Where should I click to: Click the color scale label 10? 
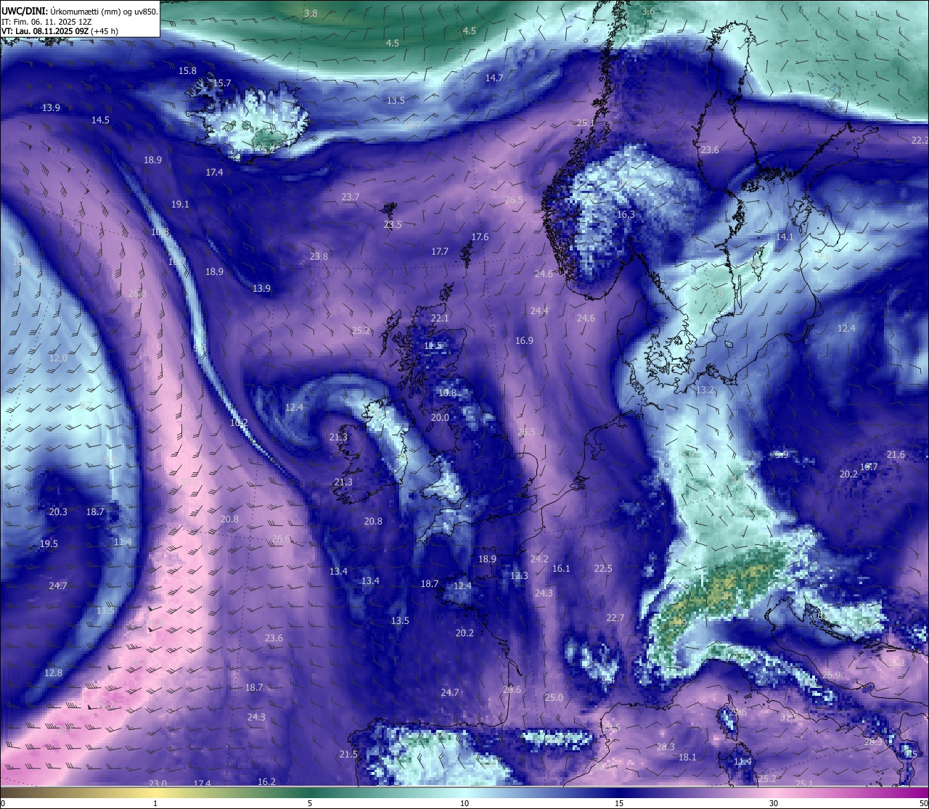[x=464, y=803]
